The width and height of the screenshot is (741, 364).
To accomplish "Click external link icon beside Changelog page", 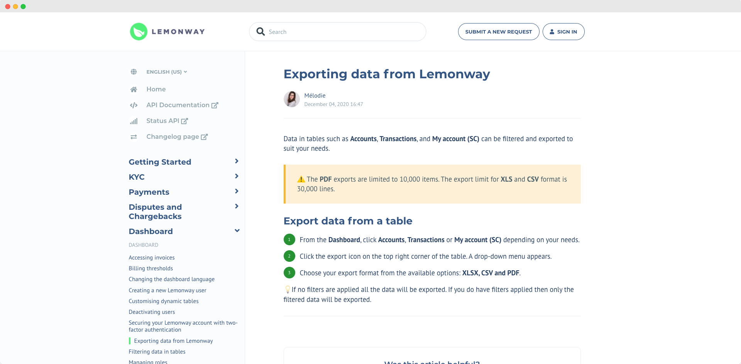I will (x=204, y=136).
